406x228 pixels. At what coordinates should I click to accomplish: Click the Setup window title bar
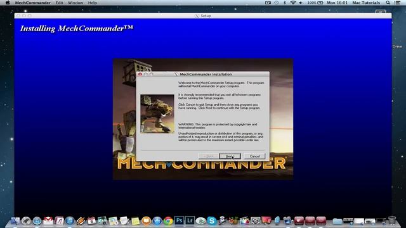pos(203,16)
